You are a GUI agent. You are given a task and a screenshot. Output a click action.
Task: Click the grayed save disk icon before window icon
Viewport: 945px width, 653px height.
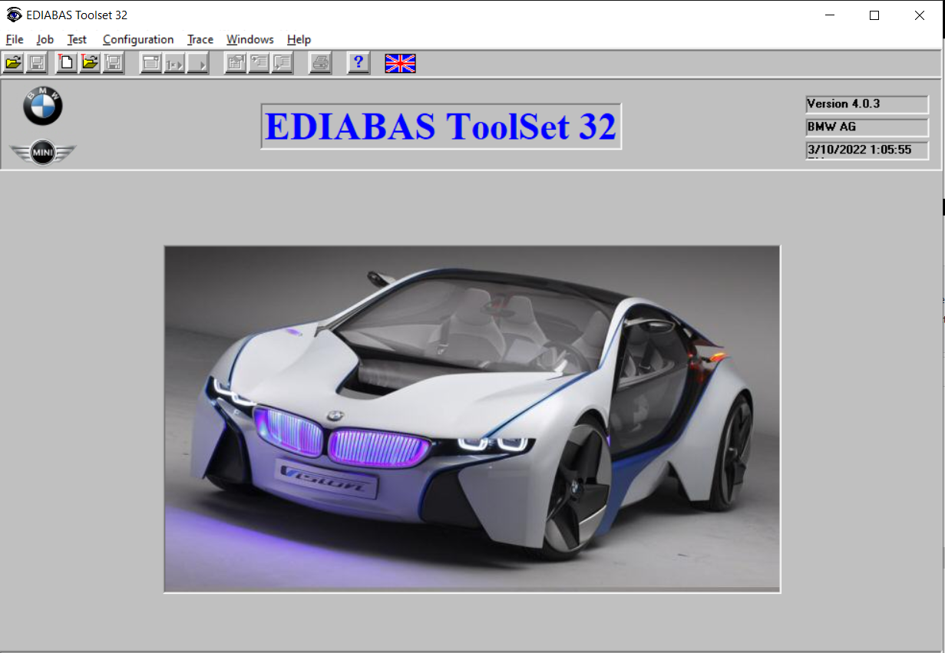click(x=113, y=63)
